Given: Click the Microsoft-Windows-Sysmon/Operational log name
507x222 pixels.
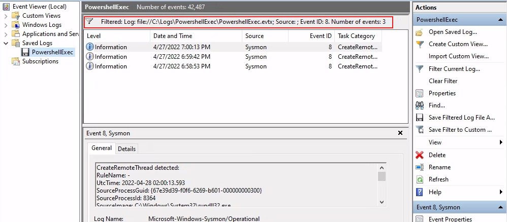Looking at the screenshot, I should 204,219.
